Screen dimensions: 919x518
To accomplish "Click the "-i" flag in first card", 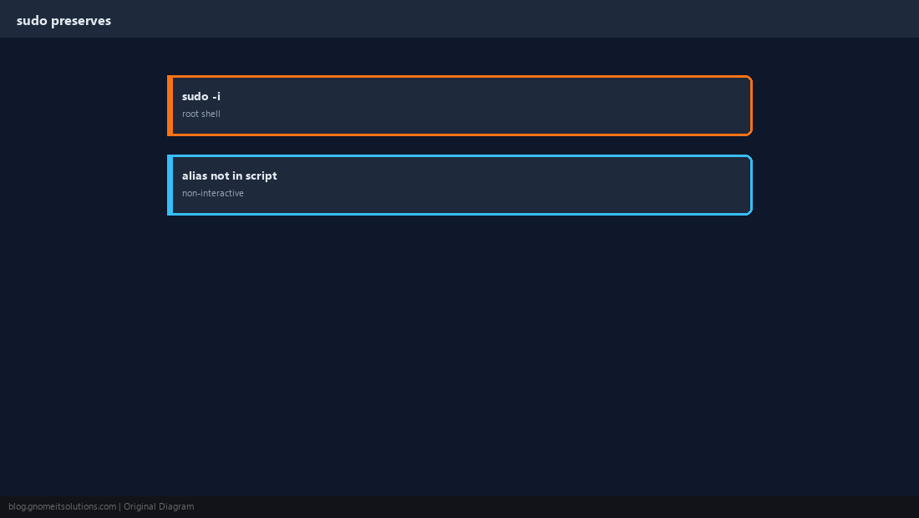I will tap(216, 96).
